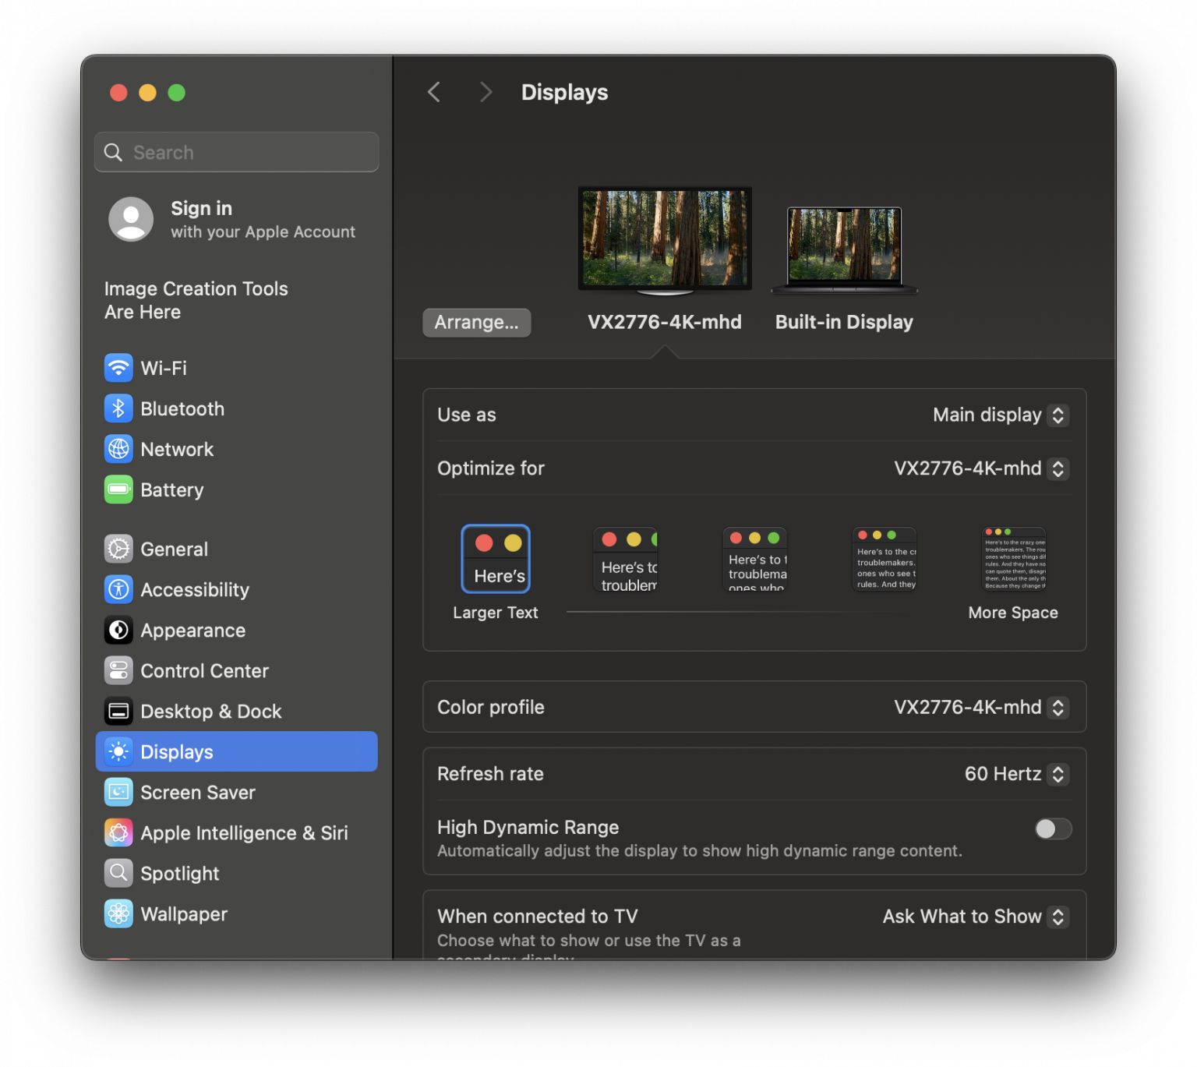Expand the Color profile dropdown
Viewport: 1197px width, 1067px height.
tap(981, 708)
